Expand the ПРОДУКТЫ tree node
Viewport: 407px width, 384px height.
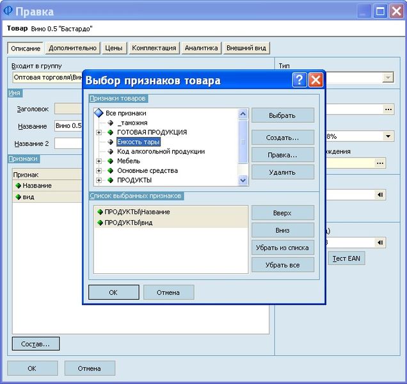[99, 180]
